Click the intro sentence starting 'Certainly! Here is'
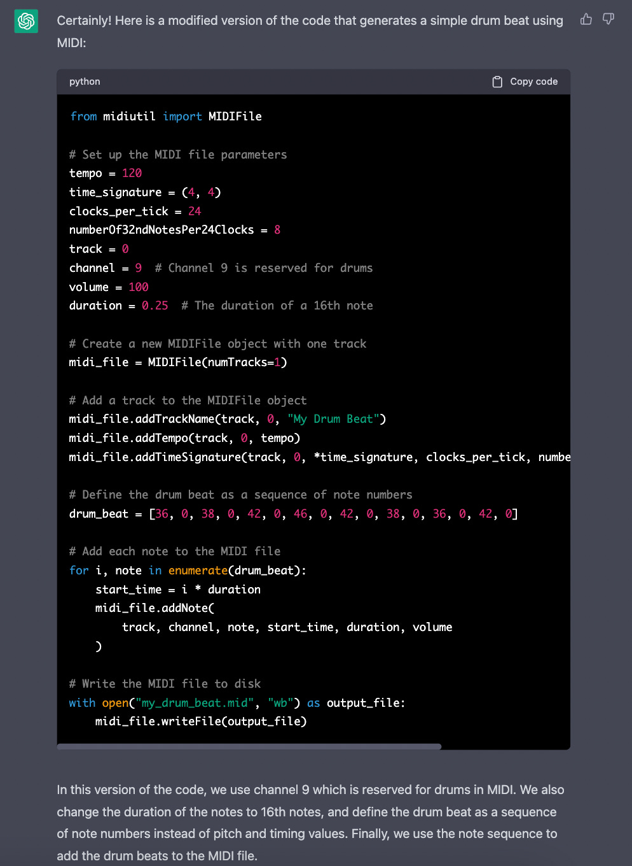 (x=310, y=32)
